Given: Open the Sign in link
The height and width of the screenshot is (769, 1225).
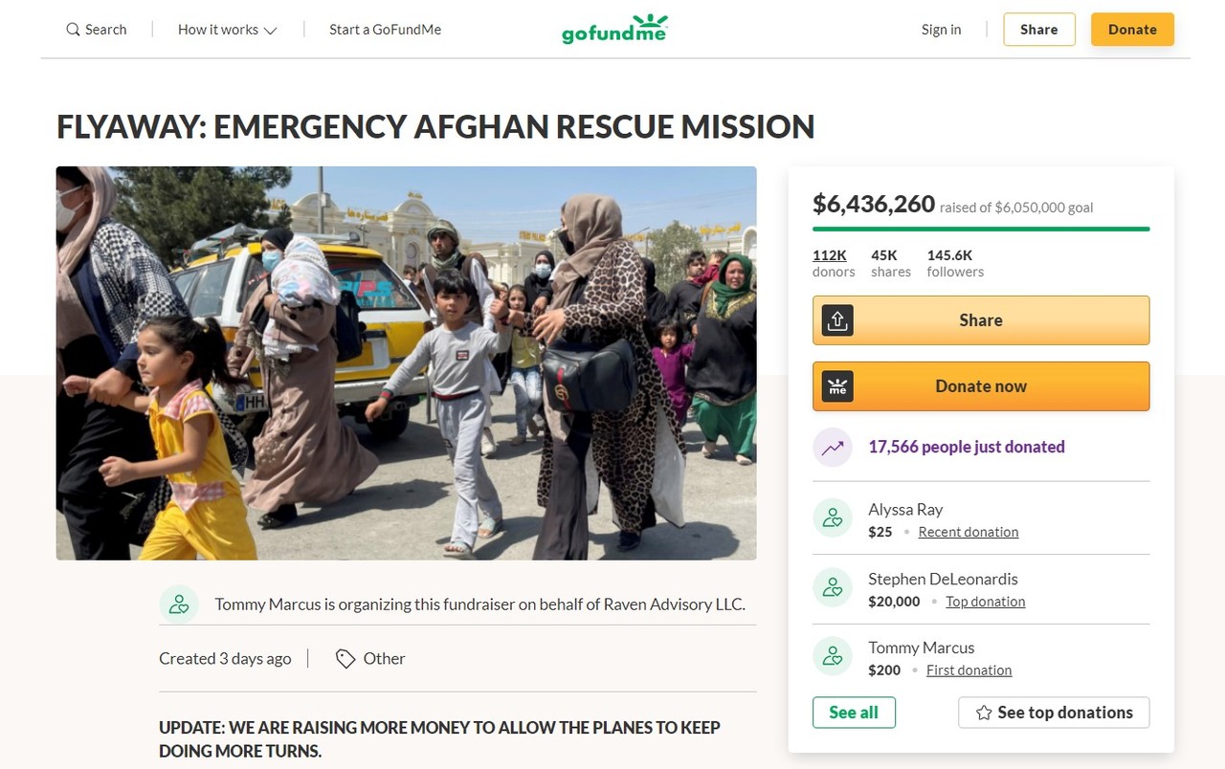Looking at the screenshot, I should pyautogui.click(x=941, y=30).
